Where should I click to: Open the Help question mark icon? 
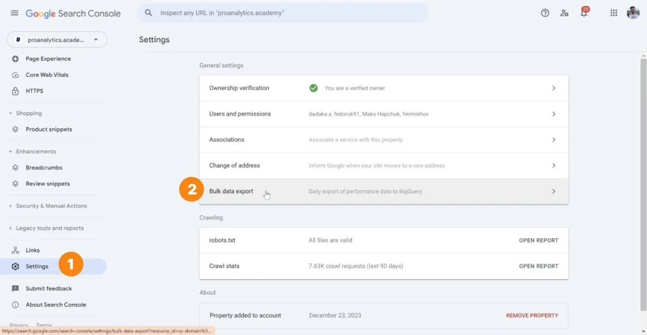(545, 13)
